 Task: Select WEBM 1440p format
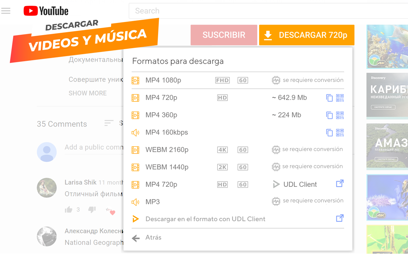tap(238, 167)
